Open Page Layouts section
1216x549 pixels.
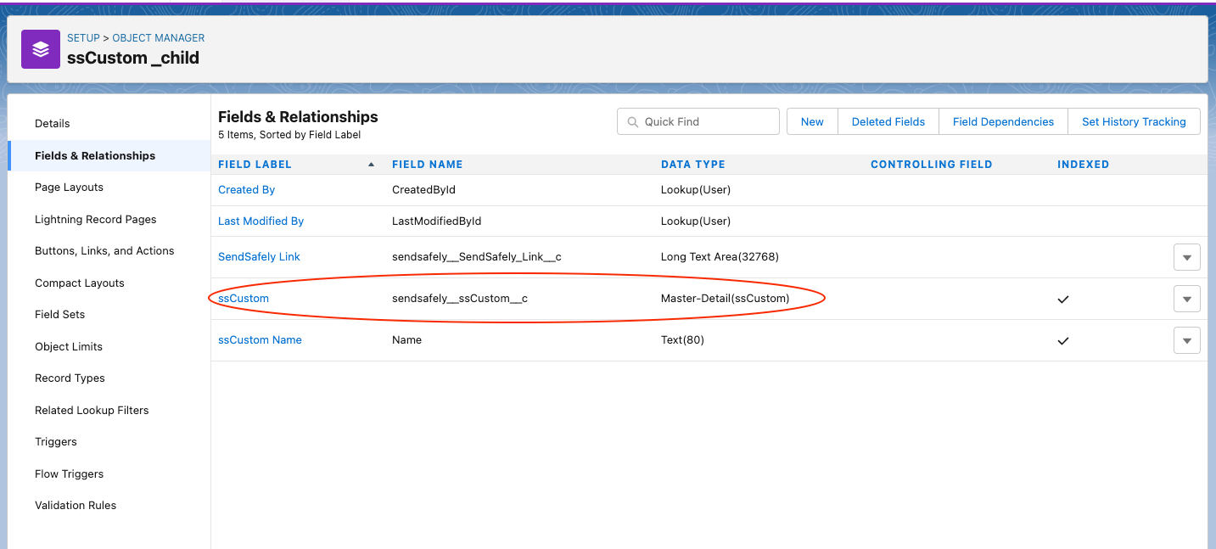coord(69,188)
